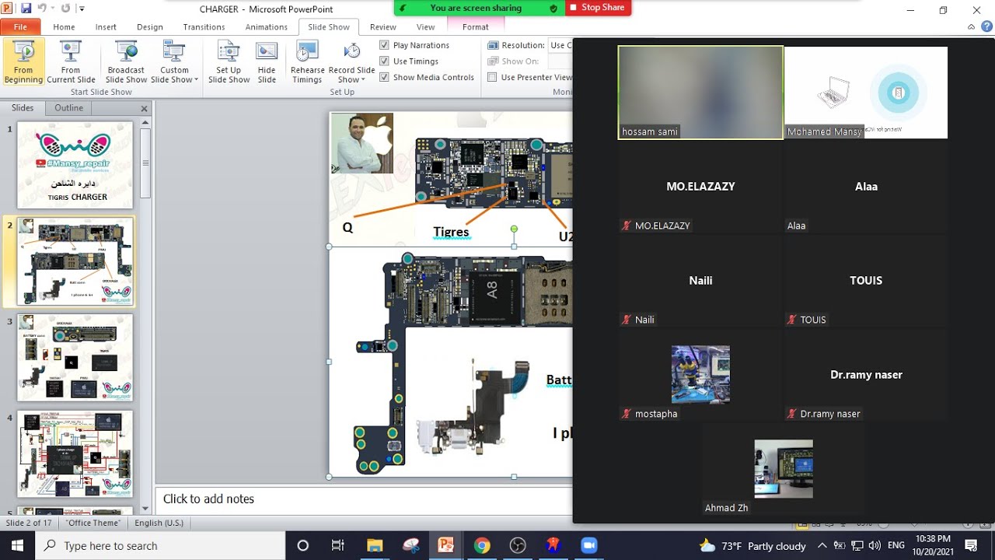Select Mohamed Mansy video tile
The height and width of the screenshot is (560, 995).
tap(866, 93)
